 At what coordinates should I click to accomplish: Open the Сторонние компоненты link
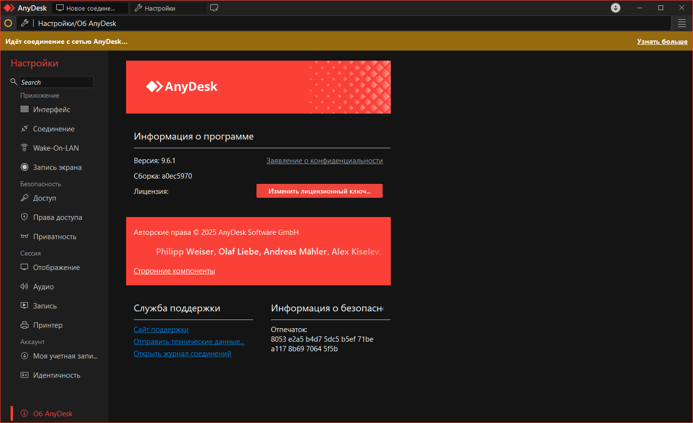pyautogui.click(x=174, y=271)
